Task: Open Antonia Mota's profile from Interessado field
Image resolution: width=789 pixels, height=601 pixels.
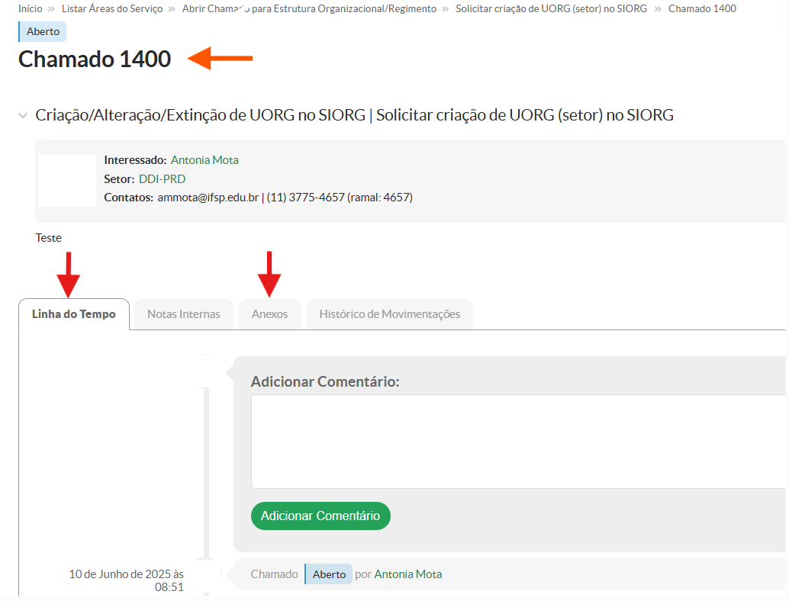Action: click(204, 160)
